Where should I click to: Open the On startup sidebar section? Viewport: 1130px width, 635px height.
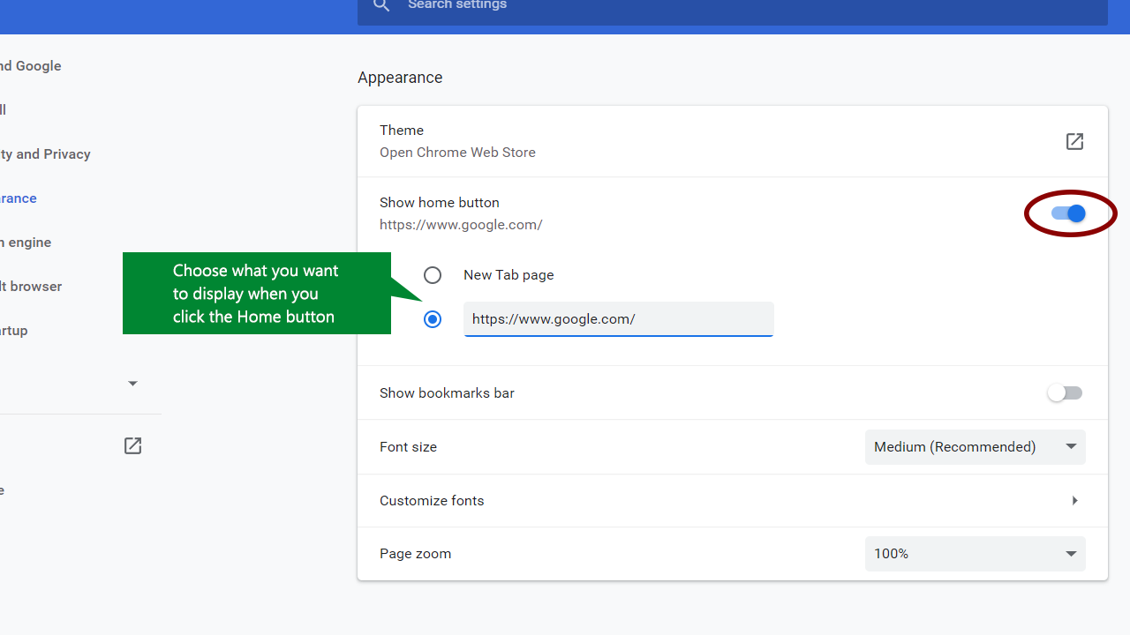[14, 331]
